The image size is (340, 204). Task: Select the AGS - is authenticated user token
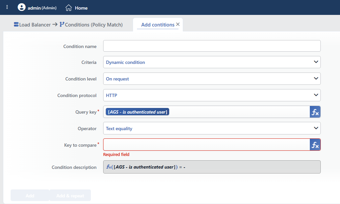[137, 112]
